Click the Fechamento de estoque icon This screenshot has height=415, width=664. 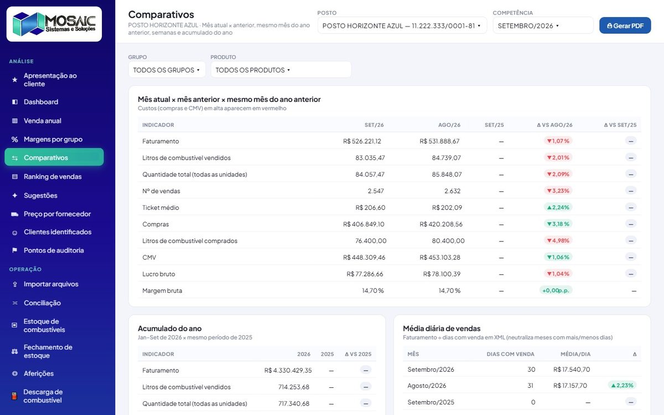[x=15, y=351]
